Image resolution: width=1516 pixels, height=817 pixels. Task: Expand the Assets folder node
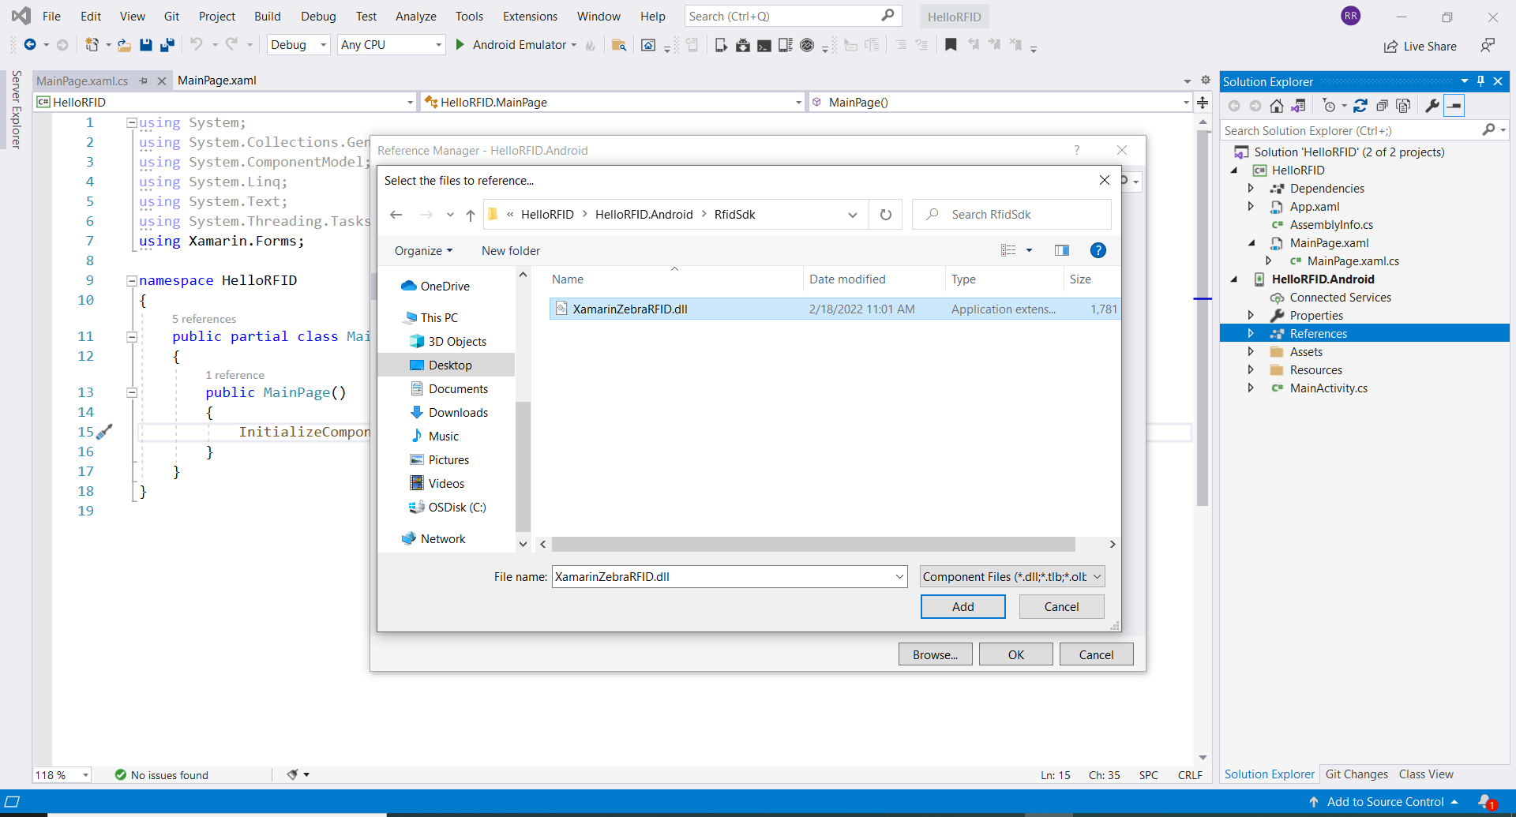tap(1251, 352)
